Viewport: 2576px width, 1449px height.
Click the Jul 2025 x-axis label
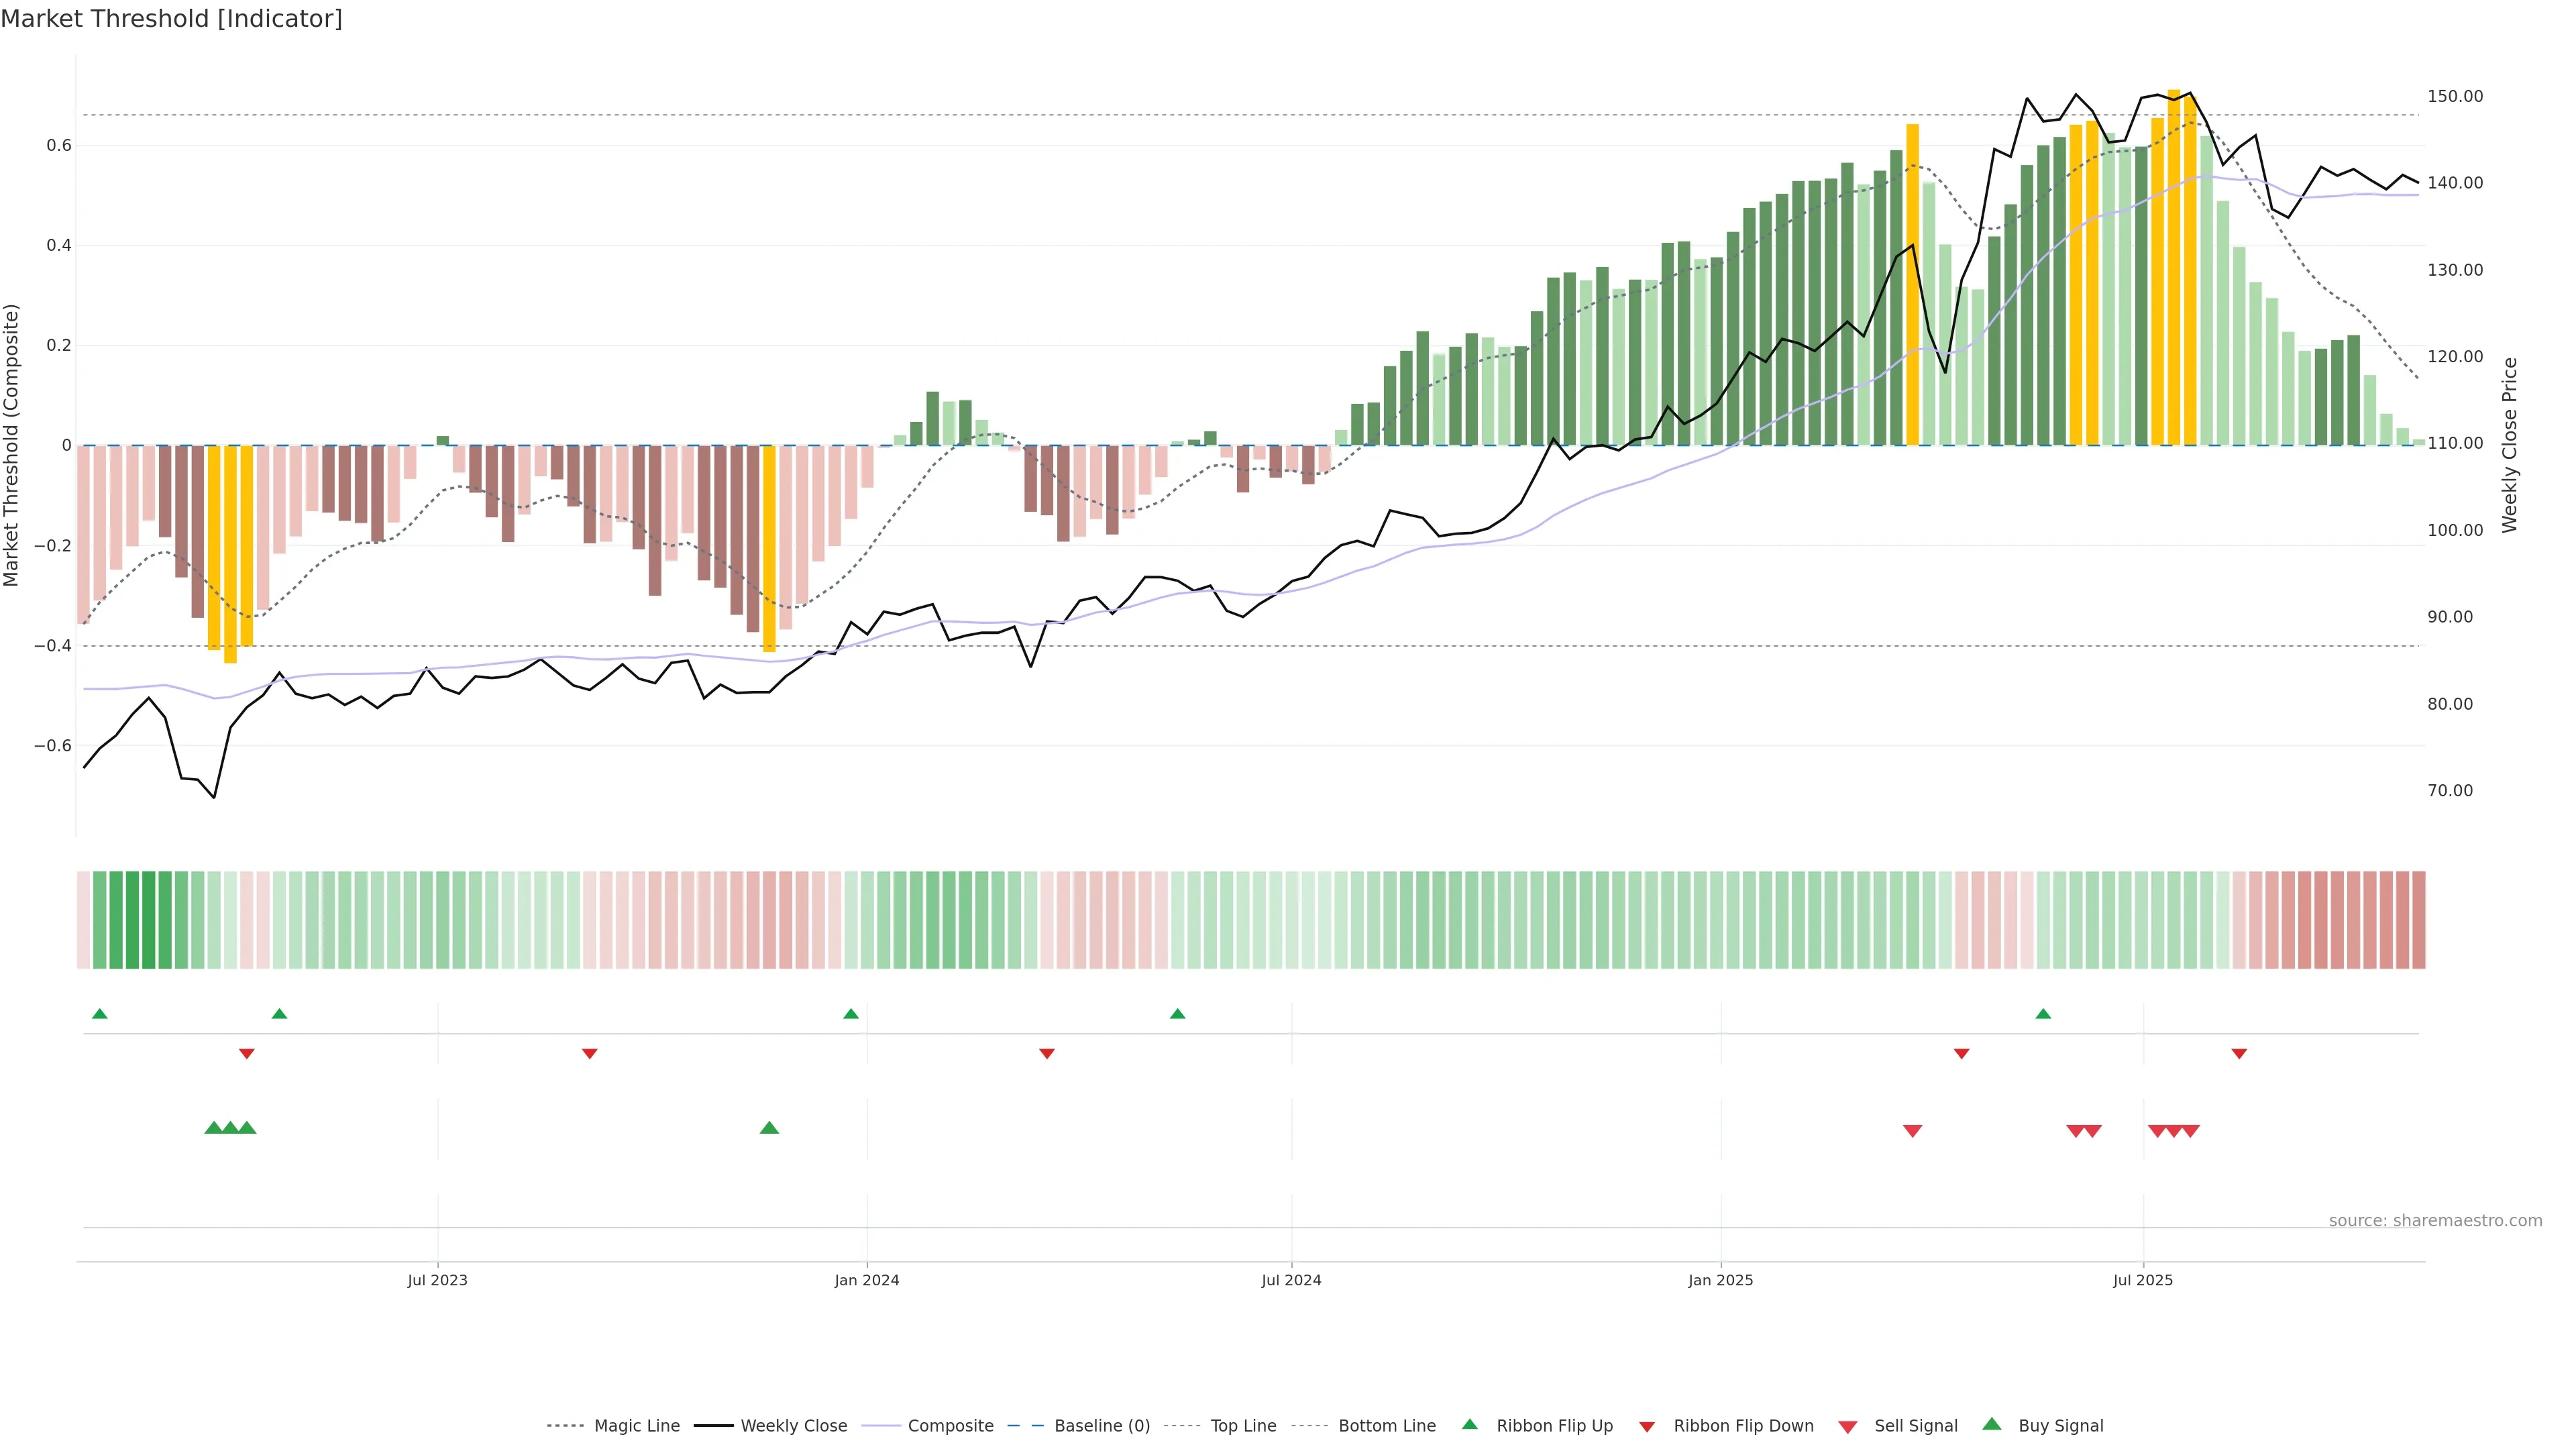tap(2143, 1280)
